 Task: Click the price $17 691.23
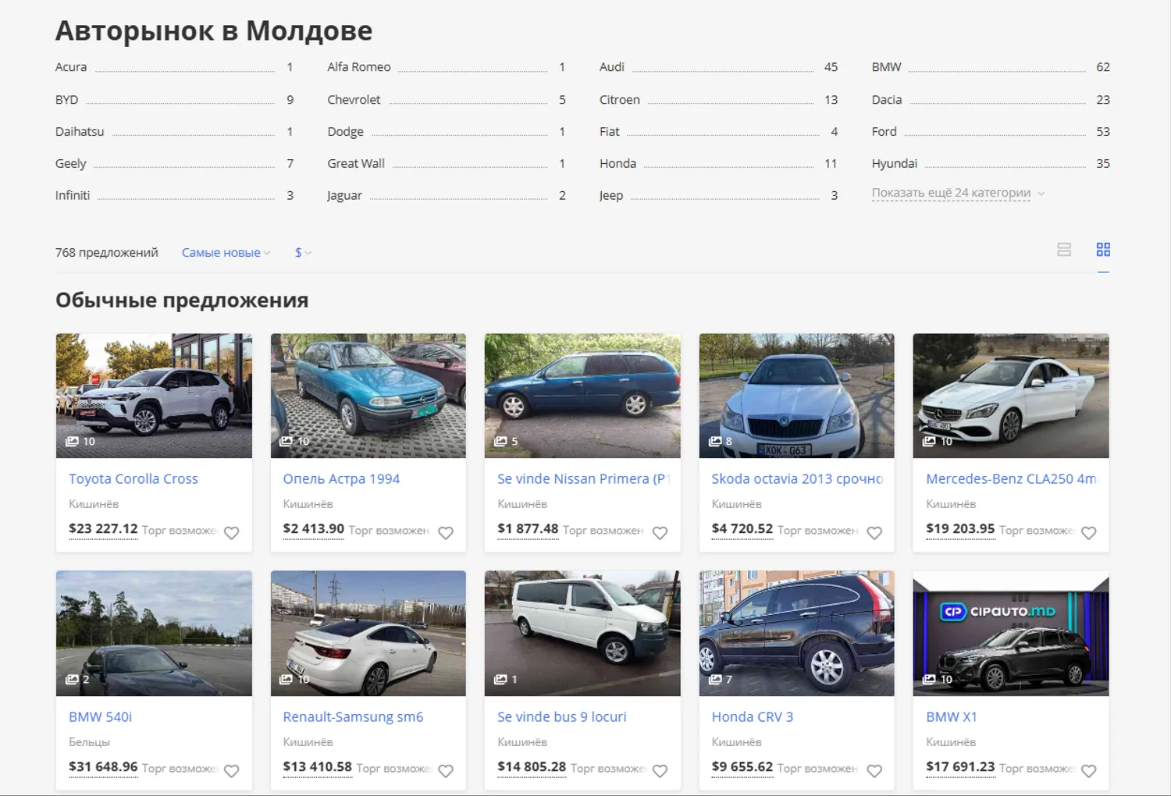tap(960, 767)
